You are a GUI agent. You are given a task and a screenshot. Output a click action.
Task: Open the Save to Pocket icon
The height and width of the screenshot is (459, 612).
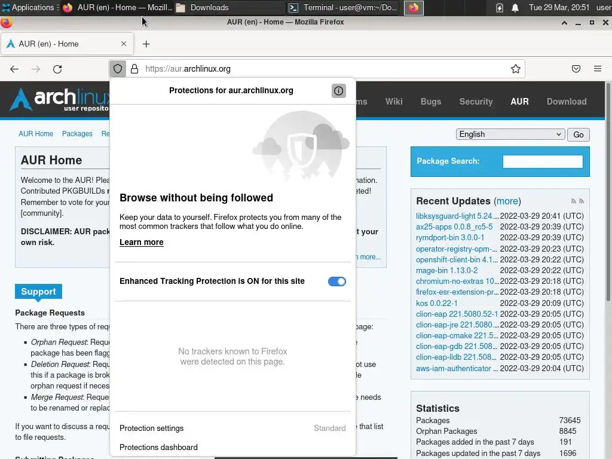click(576, 69)
